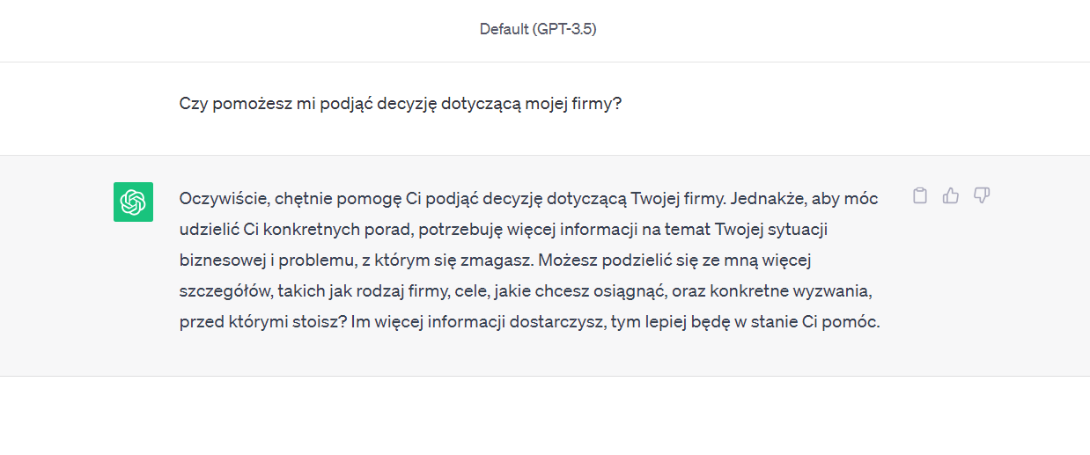The height and width of the screenshot is (455, 1090).
Task: Click the blank white area below the reply
Action: coord(545,415)
